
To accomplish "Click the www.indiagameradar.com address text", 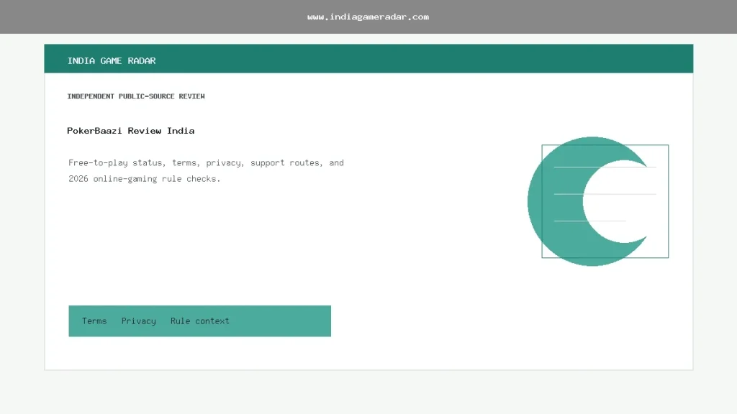I will [368, 17].
